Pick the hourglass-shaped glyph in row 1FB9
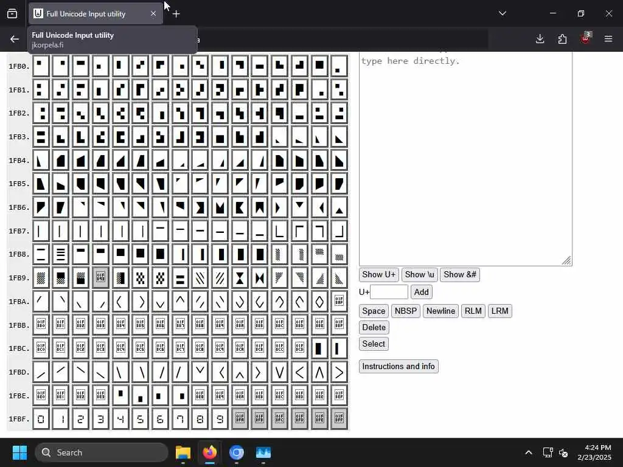The width and height of the screenshot is (623, 467). pyautogui.click(x=240, y=277)
